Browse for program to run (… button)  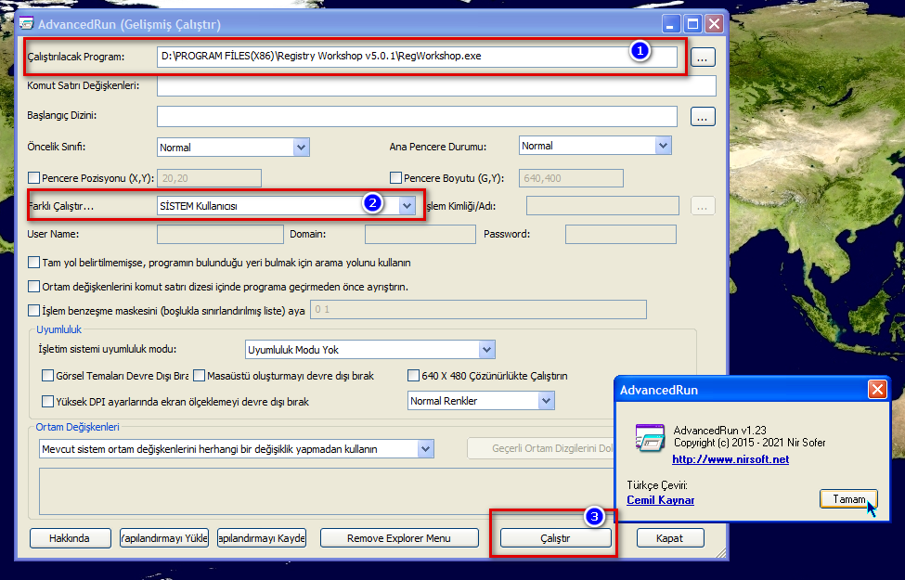click(703, 58)
